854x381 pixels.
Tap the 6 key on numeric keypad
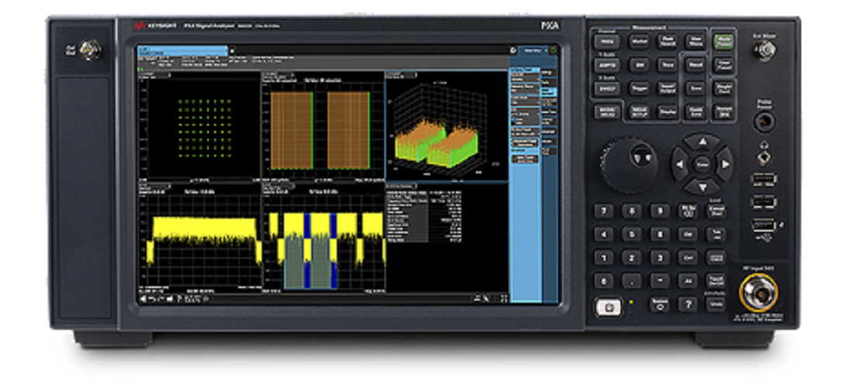tap(660, 234)
